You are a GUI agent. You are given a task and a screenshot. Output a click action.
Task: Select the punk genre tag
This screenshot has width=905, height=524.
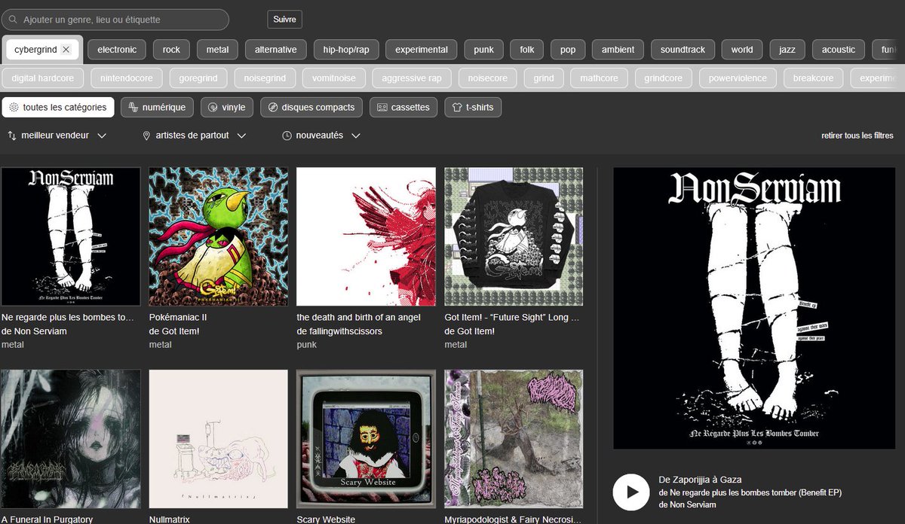[483, 50]
